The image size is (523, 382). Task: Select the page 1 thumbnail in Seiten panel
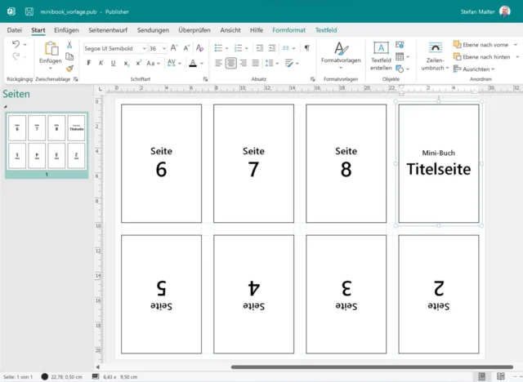[x=47, y=142]
